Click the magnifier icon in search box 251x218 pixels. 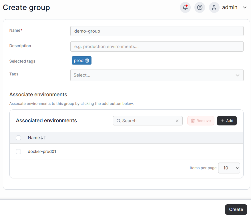[118, 121]
